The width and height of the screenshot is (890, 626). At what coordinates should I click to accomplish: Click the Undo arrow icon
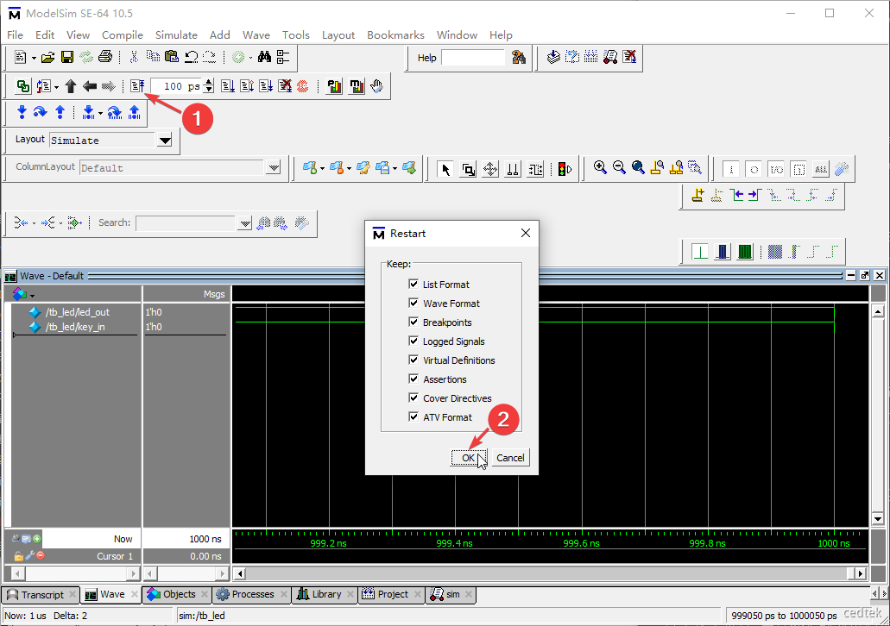click(192, 57)
